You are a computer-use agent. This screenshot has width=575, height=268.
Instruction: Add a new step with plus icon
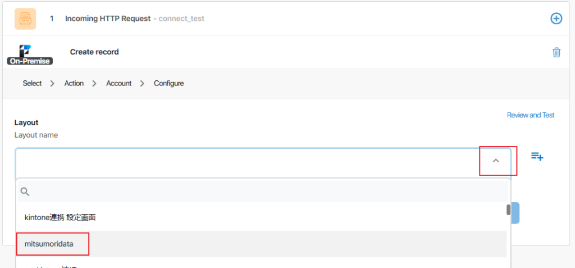click(x=555, y=19)
